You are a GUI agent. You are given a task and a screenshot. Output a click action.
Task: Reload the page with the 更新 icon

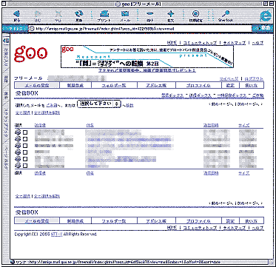(79, 16)
